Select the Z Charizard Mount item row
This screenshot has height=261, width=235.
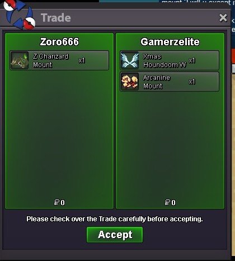[59, 60]
